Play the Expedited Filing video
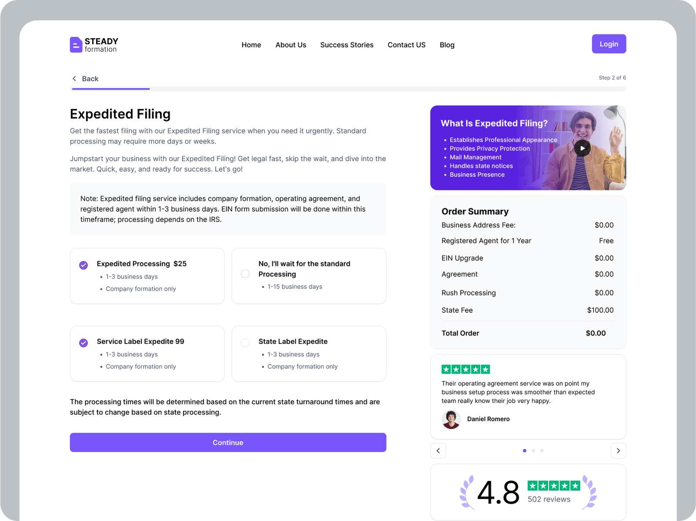 [x=582, y=148]
